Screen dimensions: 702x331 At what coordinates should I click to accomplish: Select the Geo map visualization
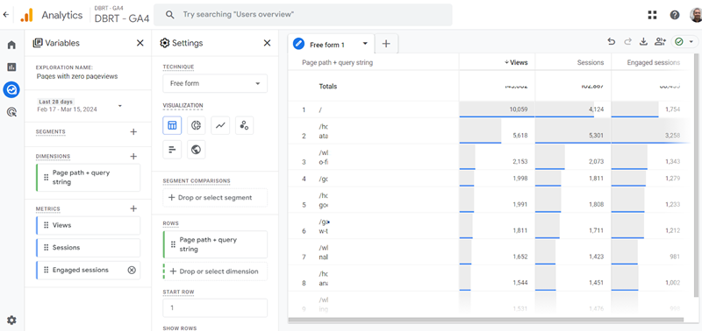(196, 150)
